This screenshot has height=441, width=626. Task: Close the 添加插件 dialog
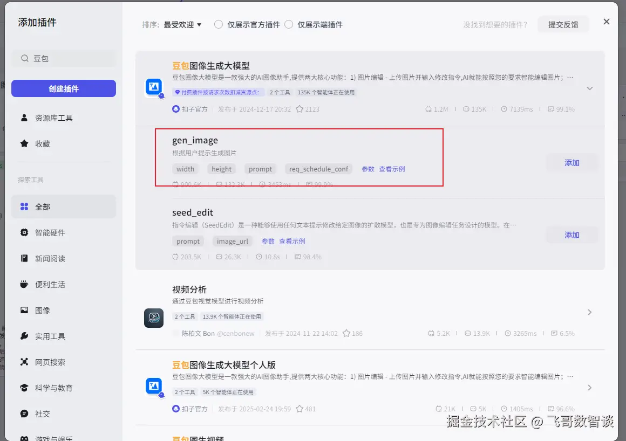606,22
